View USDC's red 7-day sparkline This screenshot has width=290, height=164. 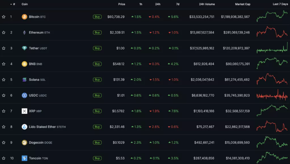272,95
